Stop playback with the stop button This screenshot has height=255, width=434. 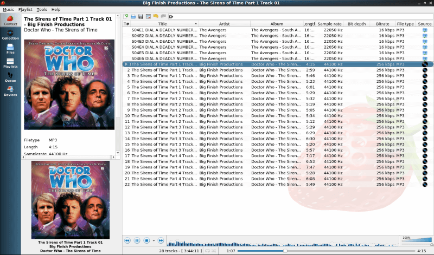146,240
